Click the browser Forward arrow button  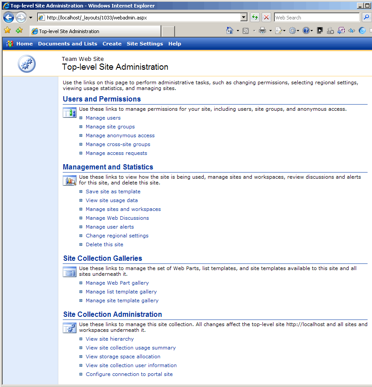click(21, 18)
